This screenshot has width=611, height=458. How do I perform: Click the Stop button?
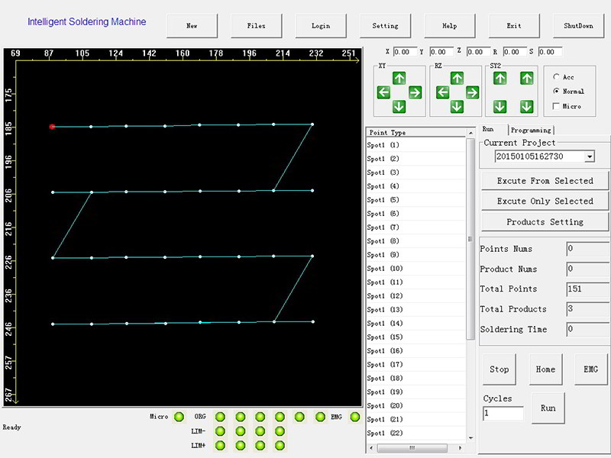[x=499, y=369]
